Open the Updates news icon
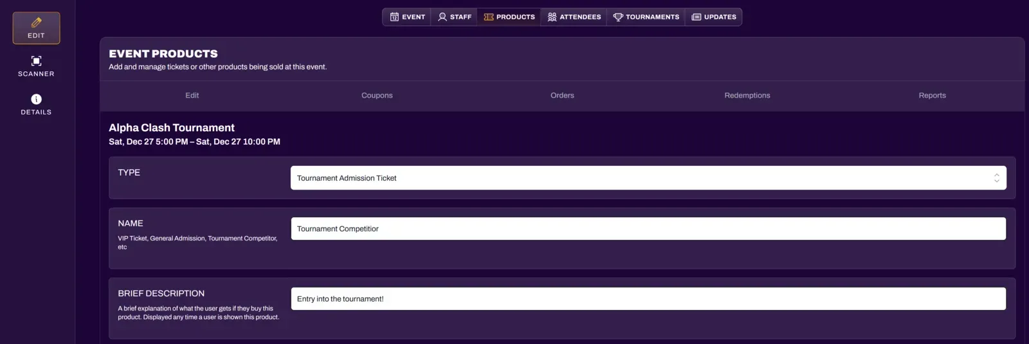The image size is (1029, 344). [697, 17]
